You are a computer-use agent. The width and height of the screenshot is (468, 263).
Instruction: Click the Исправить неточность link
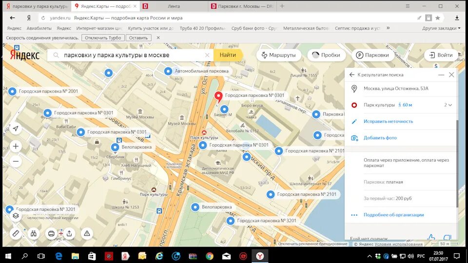[x=388, y=121]
